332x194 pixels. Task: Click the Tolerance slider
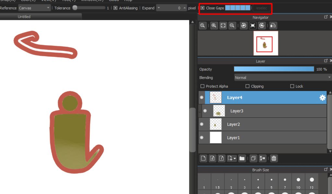(x=89, y=8)
